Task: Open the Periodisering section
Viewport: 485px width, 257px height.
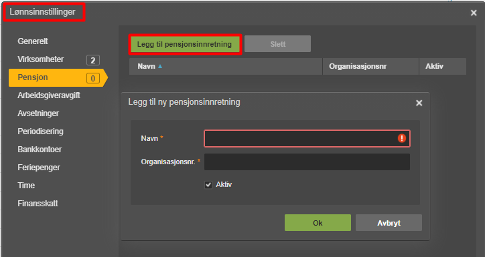Action: point(40,132)
